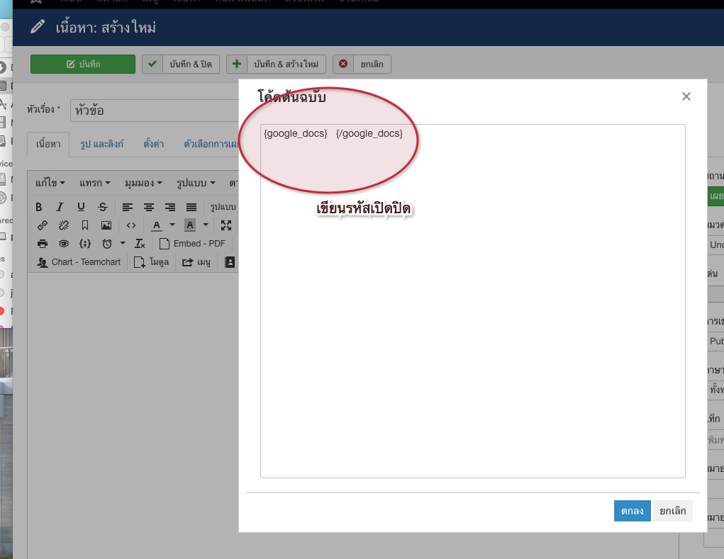This screenshot has width=724, height=559.
Task: Open the รูปแบบ style selector in toolbar
Action: [224, 207]
